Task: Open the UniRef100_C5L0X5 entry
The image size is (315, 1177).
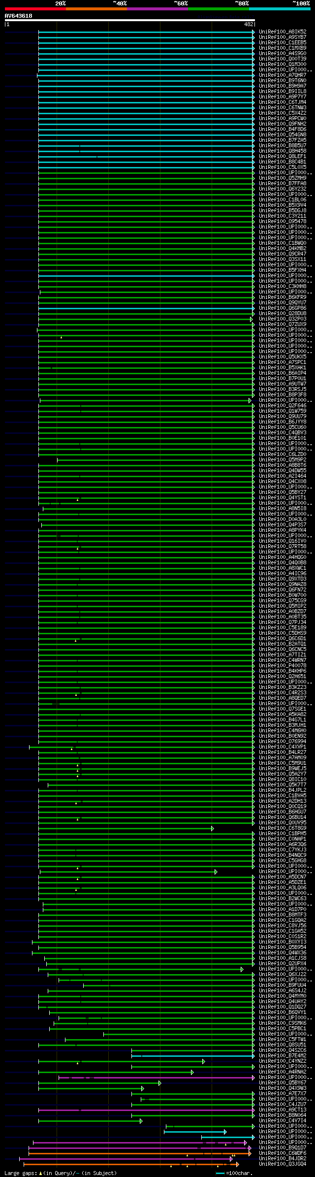Action: [x=283, y=167]
